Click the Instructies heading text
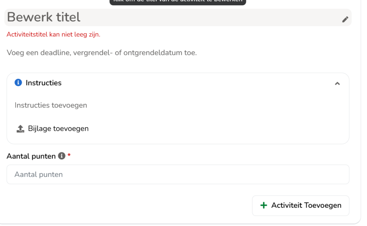 click(43, 83)
